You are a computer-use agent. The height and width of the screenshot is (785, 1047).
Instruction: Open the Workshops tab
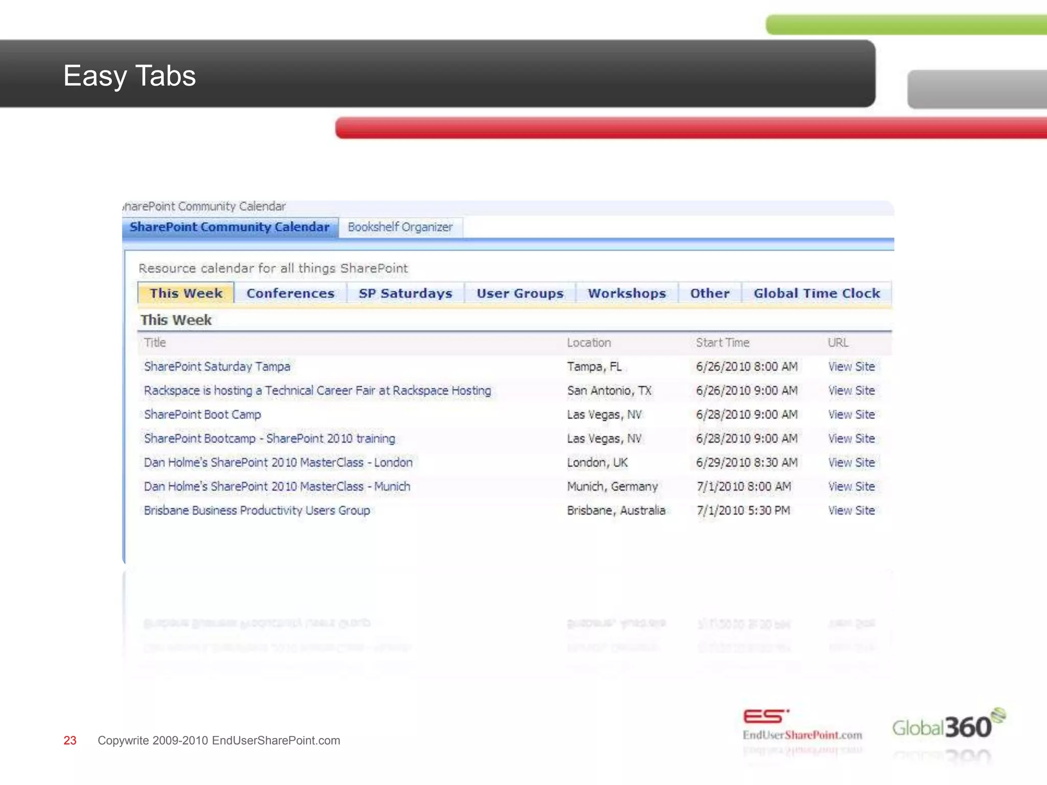click(627, 293)
